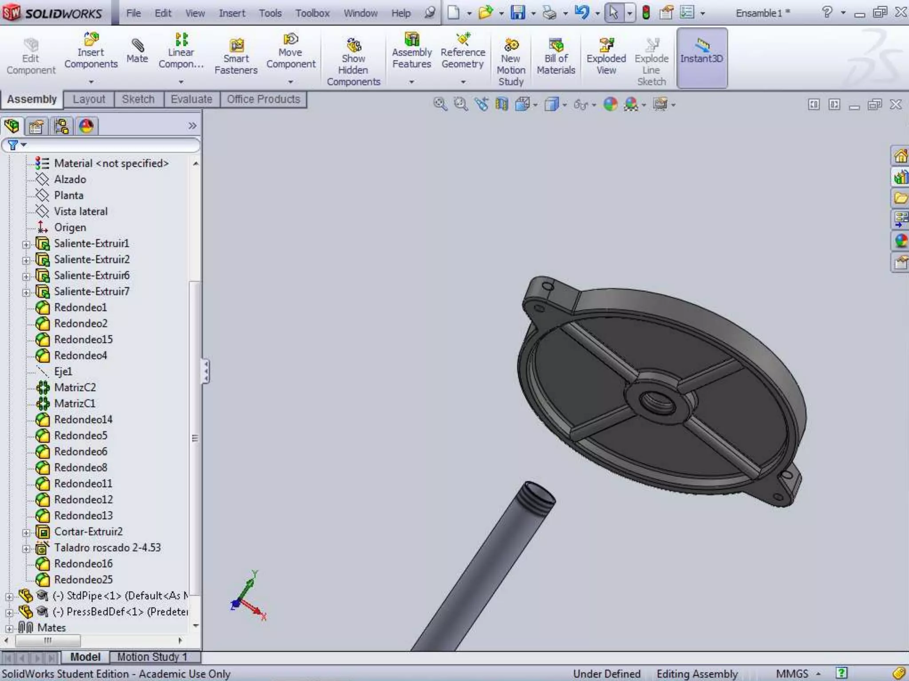The image size is (909, 681).
Task: Toggle the traffic light rebuild icon
Action: [x=646, y=13]
